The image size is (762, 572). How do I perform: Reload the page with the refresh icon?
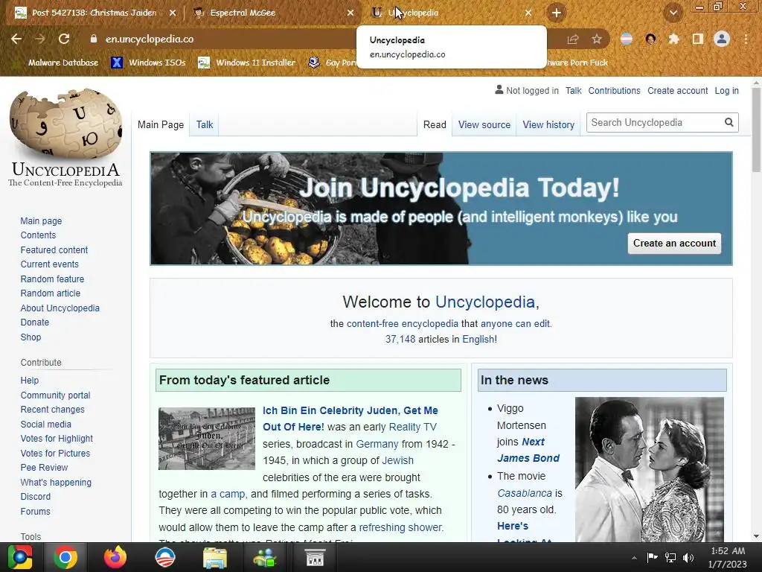click(x=64, y=39)
